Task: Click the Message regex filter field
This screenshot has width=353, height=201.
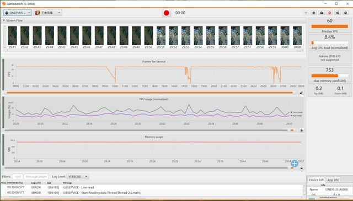Action: (x=36, y=176)
